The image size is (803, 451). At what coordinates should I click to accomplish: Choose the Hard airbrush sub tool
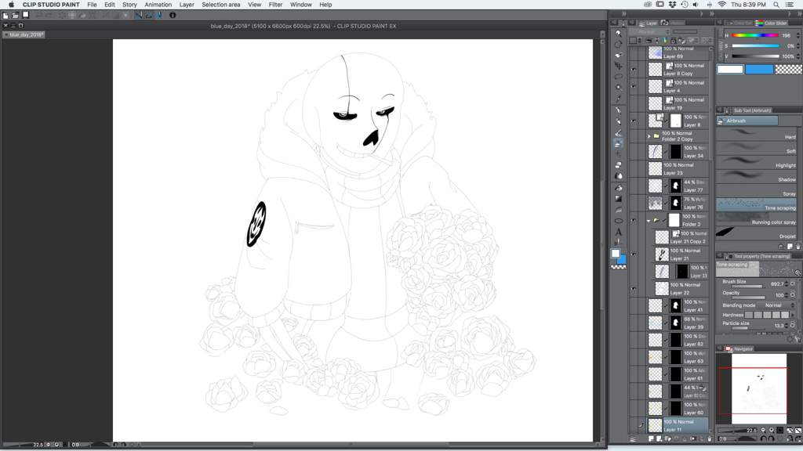[757, 135]
